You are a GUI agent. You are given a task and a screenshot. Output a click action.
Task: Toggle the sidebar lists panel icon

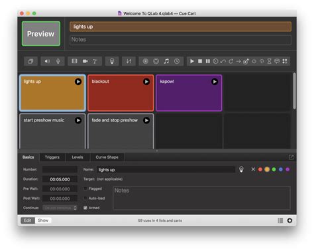tap(280, 220)
